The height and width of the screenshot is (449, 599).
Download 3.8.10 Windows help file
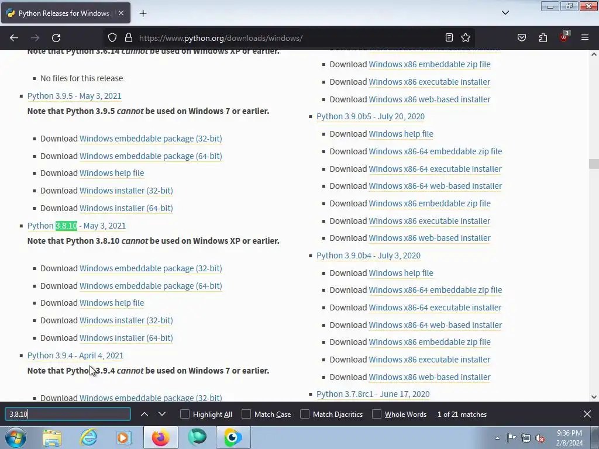coord(112,303)
